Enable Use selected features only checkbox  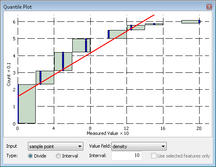point(154,156)
